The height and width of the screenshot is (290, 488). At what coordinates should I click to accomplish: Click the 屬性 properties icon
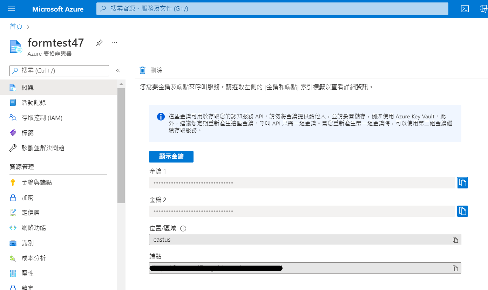13,273
